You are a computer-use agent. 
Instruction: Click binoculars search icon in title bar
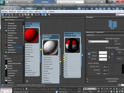click(86, 2)
